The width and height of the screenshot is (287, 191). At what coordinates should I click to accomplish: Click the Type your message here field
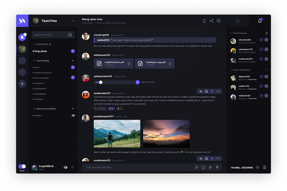tap(152, 167)
